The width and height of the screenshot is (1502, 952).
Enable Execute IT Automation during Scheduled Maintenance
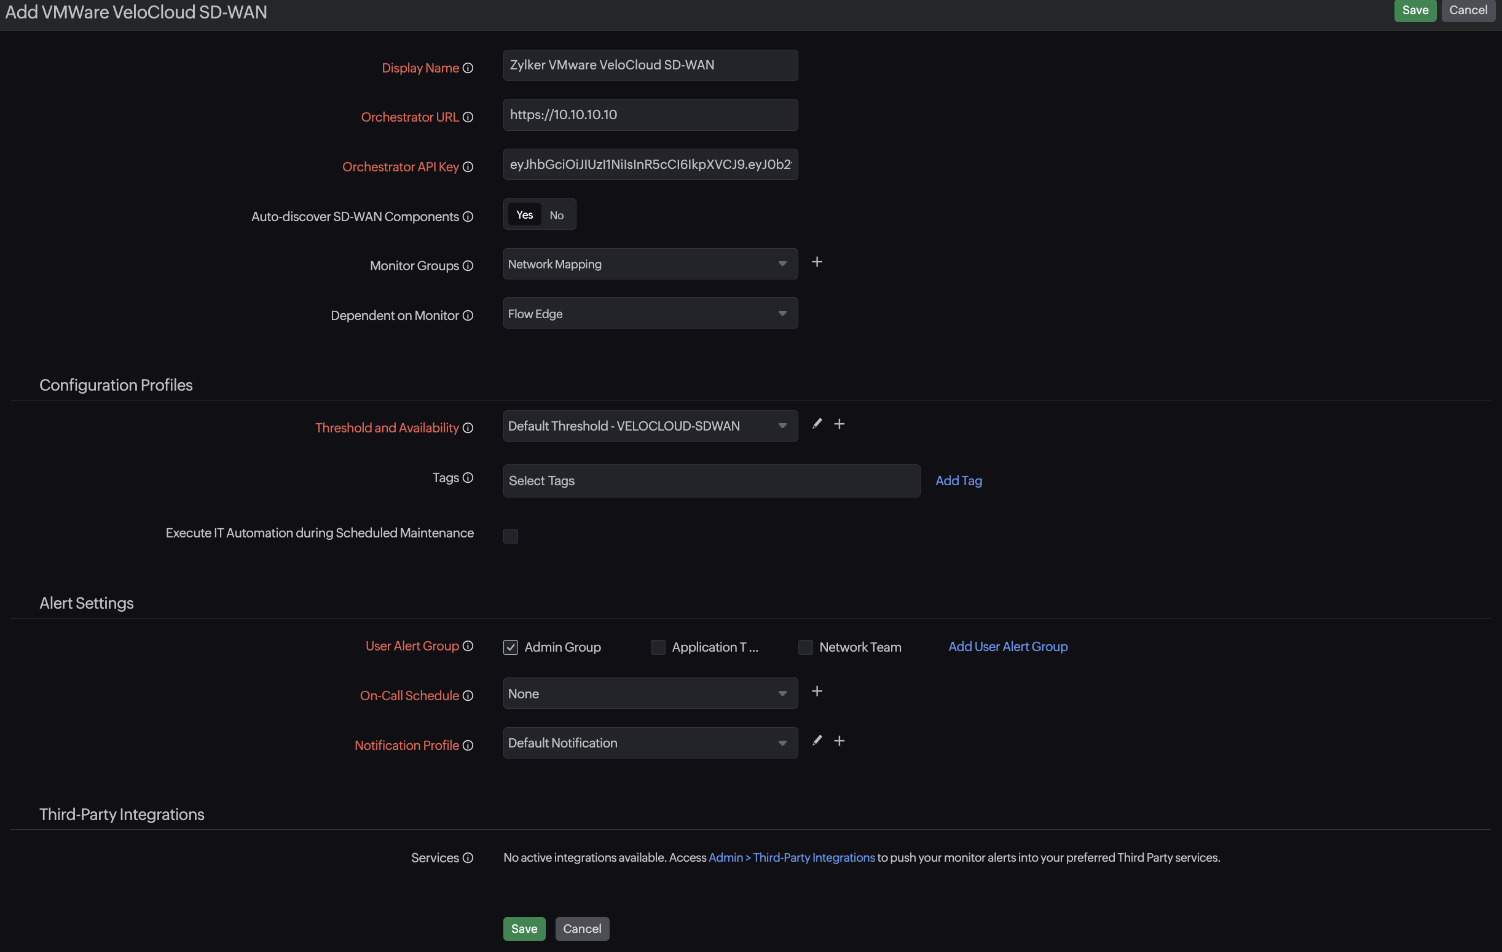click(510, 535)
